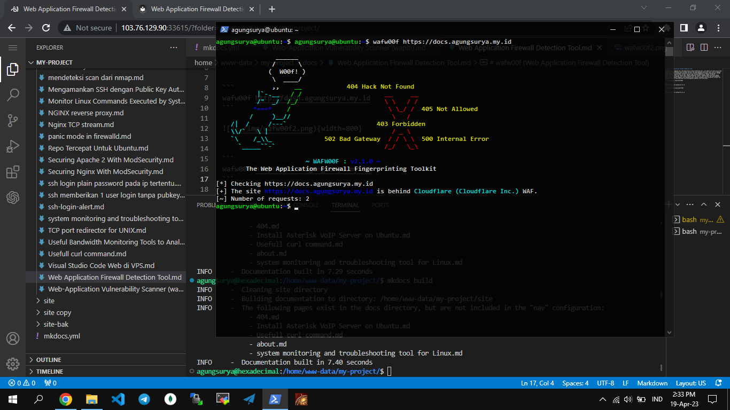This screenshot has height=410, width=730.
Task: Expand the OUTLINE section
Action: pyautogui.click(x=49, y=360)
